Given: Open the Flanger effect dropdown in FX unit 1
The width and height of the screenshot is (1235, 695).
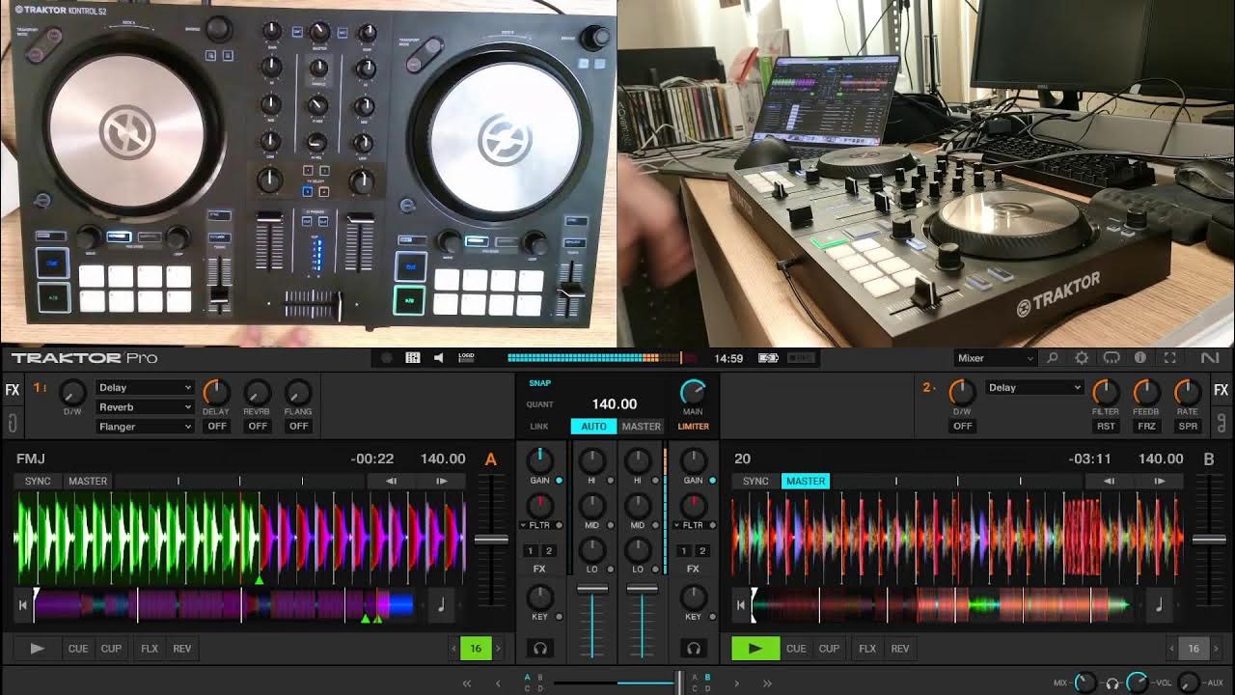Looking at the screenshot, I should (145, 426).
